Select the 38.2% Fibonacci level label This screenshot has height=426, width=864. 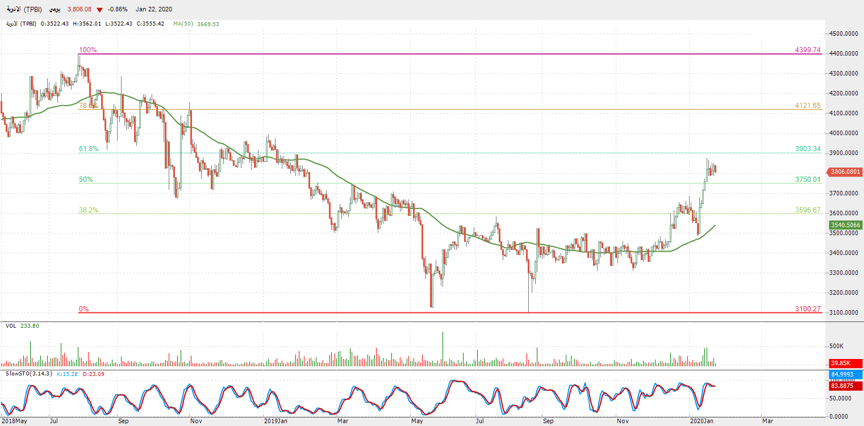pyautogui.click(x=88, y=210)
